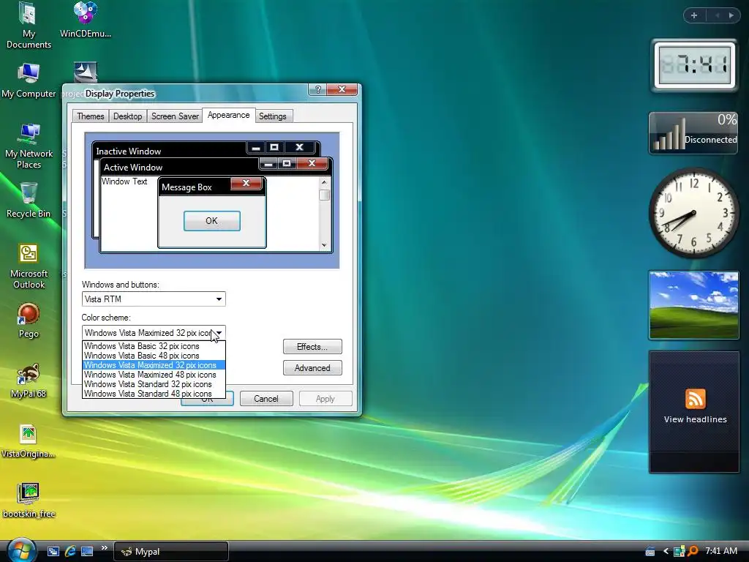749x562 pixels.
Task: Choose Windows Vista Standard 48 pix icons
Action: (x=154, y=394)
